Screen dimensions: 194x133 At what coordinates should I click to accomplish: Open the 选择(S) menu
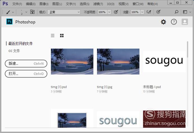[x=84, y=4]
